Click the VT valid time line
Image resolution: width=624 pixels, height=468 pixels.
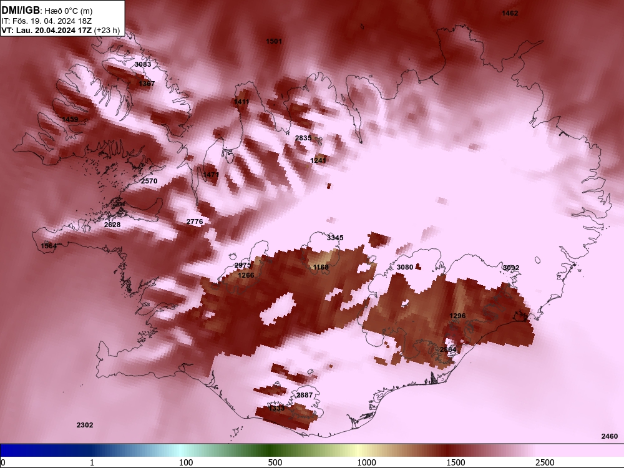[61, 30]
